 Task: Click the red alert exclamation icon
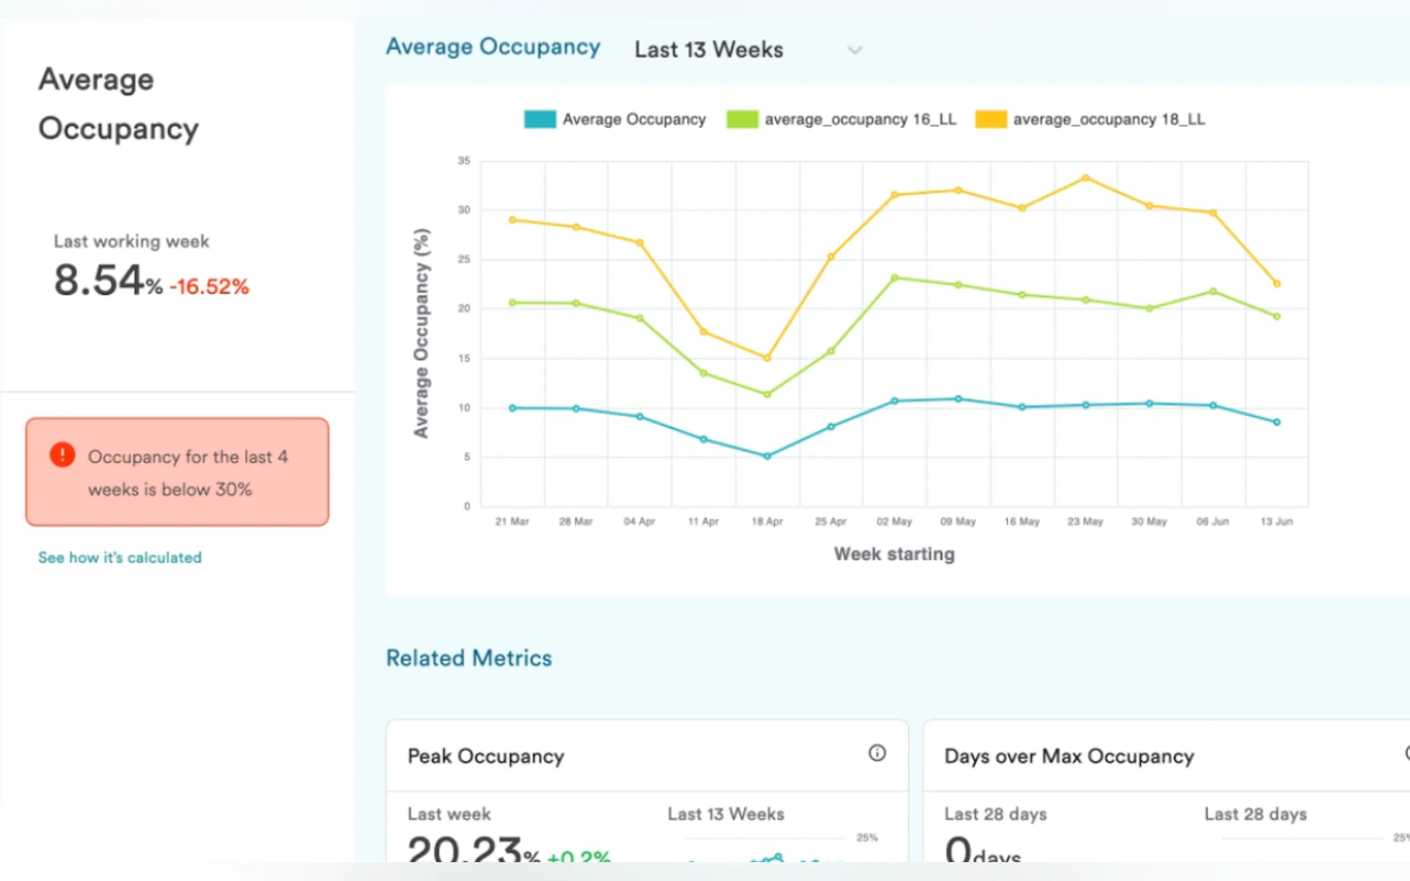[x=62, y=454]
